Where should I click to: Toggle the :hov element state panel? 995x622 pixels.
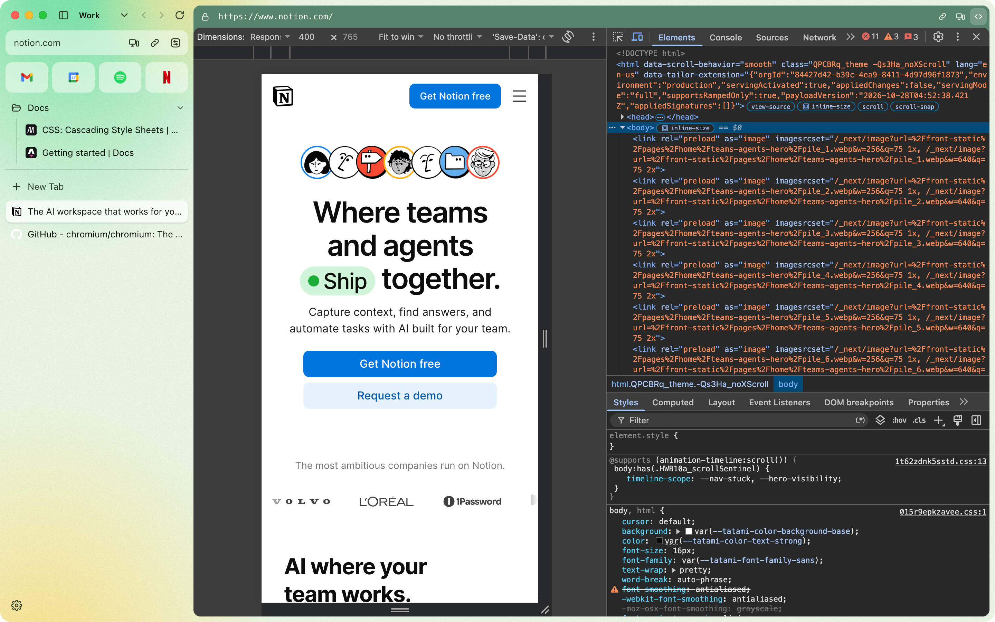point(899,420)
